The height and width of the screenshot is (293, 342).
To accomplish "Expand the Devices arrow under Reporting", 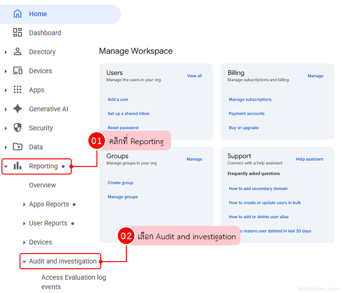I will [24, 243].
